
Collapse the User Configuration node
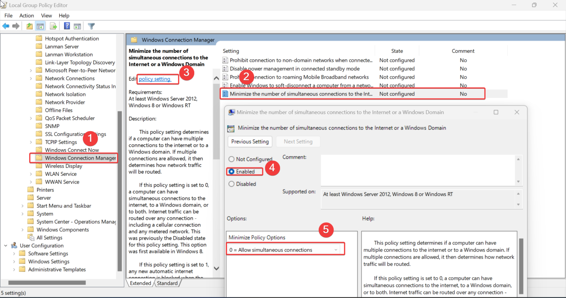[6, 246]
